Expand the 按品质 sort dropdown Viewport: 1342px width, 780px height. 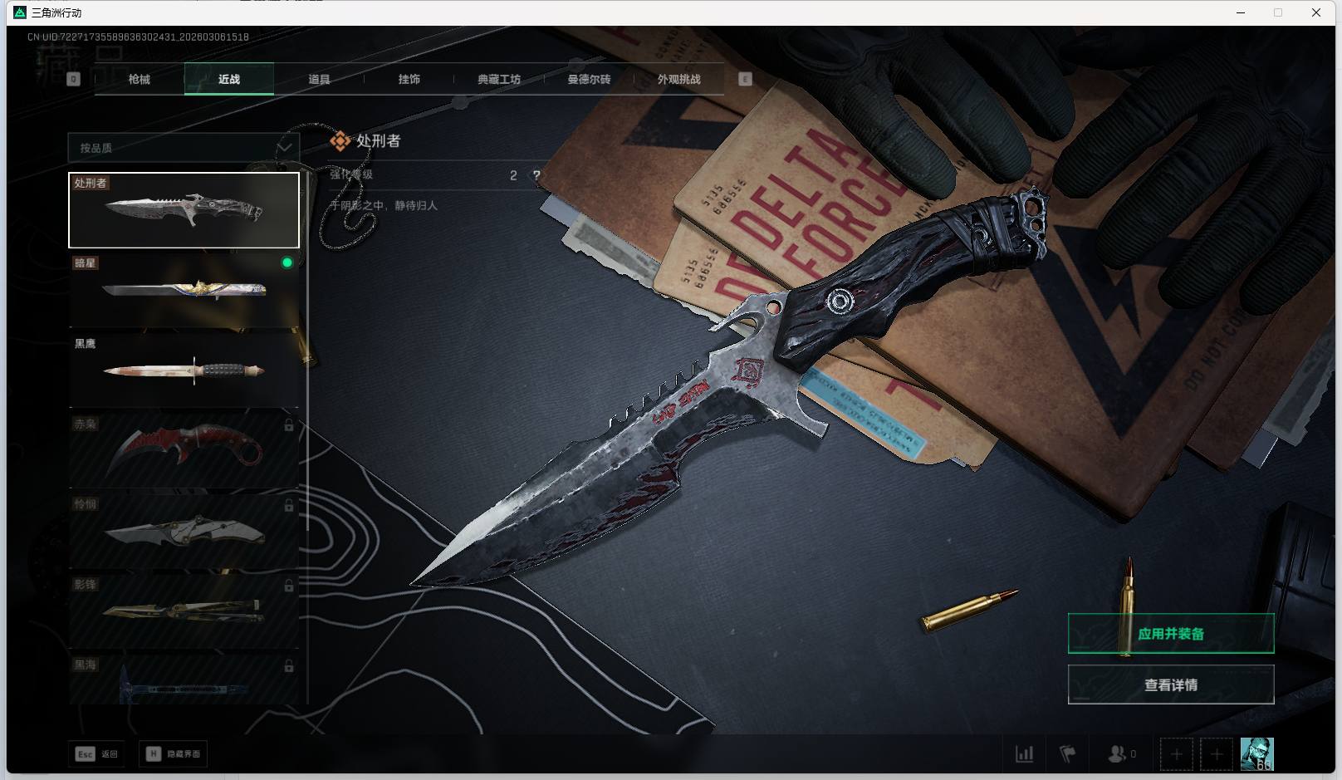tap(184, 148)
